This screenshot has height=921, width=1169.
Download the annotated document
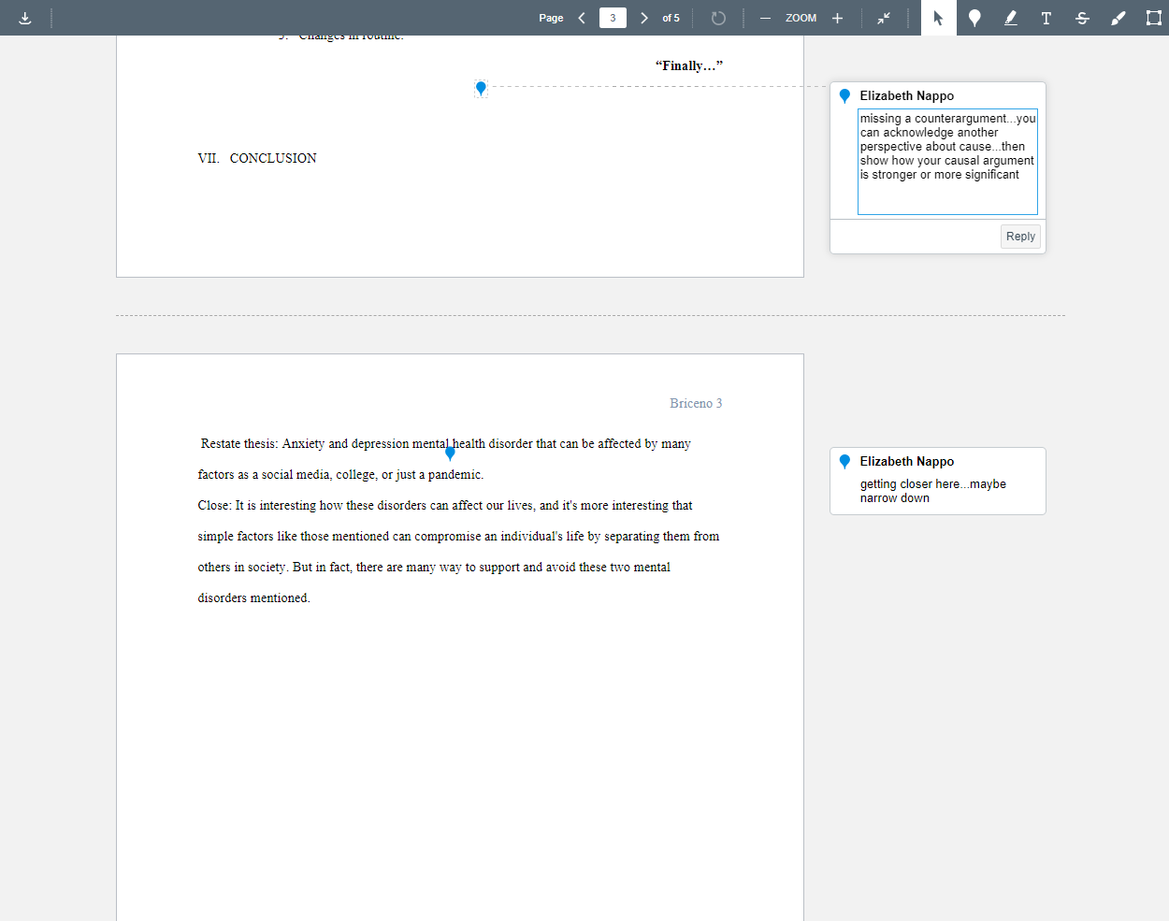25,18
